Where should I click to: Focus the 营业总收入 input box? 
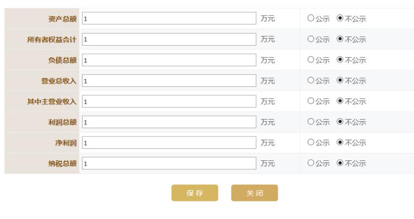click(x=169, y=80)
